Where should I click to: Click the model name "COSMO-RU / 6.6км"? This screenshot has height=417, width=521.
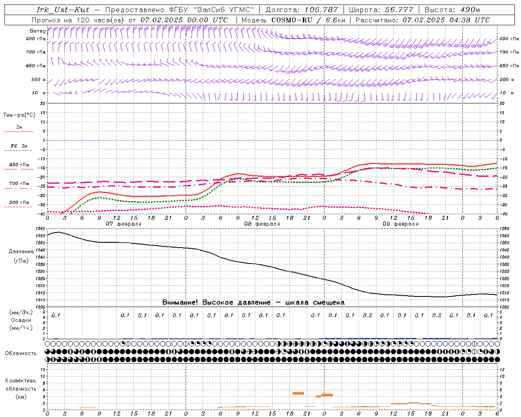[309, 20]
